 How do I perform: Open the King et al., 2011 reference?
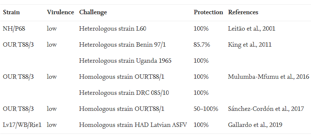click(x=250, y=44)
